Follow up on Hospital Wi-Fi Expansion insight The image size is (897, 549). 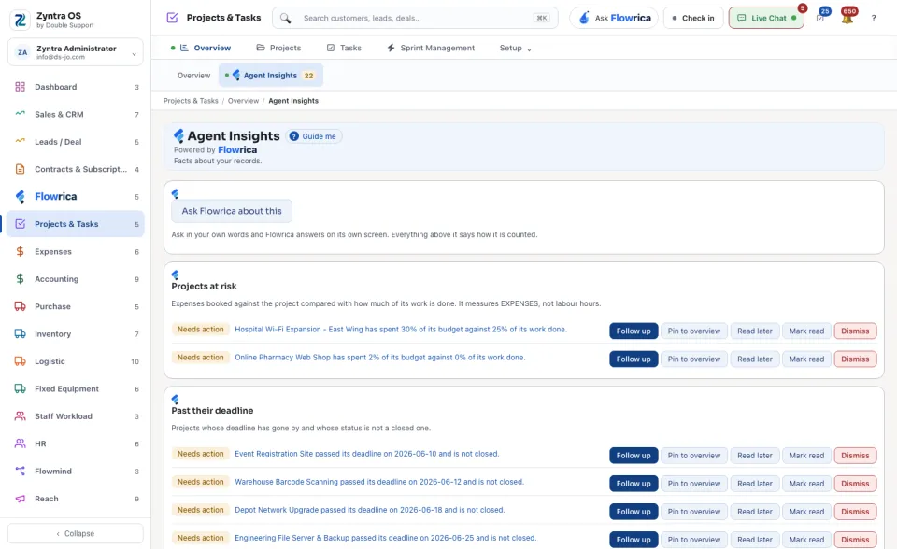pyautogui.click(x=634, y=331)
